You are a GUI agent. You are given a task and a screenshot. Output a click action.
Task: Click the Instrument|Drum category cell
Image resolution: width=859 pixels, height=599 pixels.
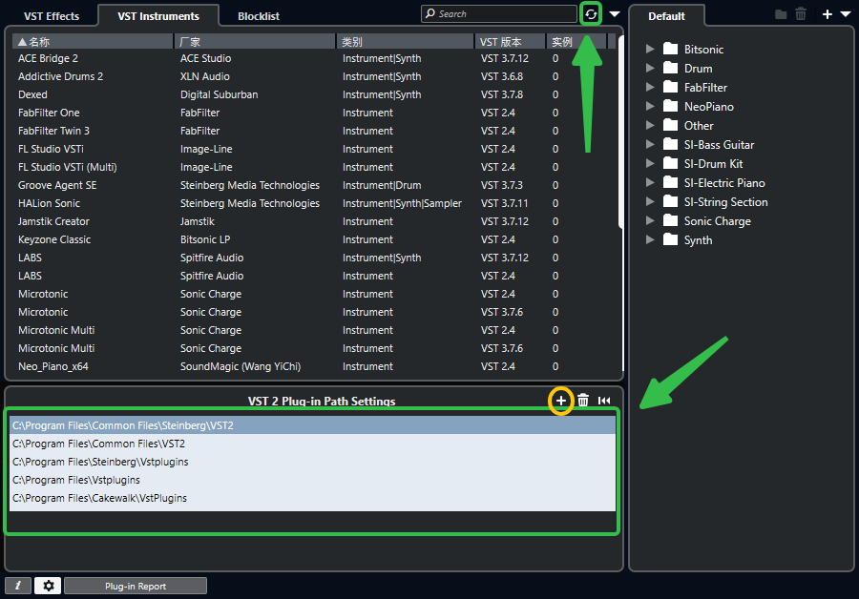[382, 185]
